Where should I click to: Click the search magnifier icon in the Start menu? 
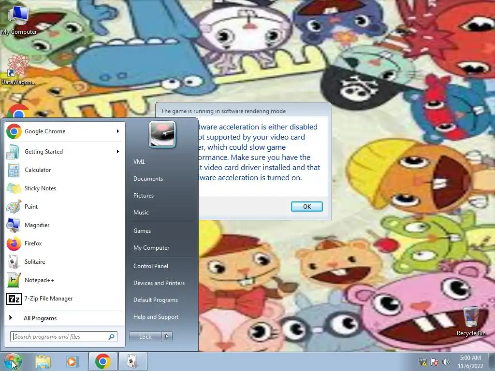tap(112, 337)
